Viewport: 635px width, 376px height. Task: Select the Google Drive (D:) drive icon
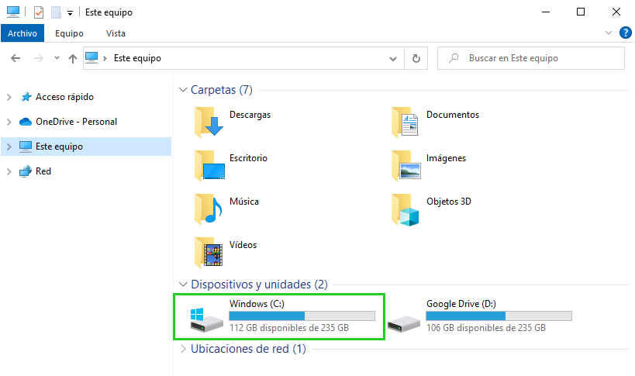(404, 324)
